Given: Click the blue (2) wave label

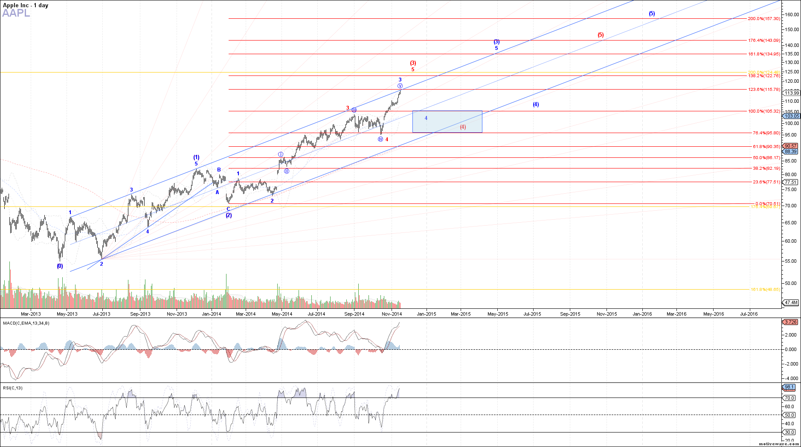Looking at the screenshot, I should 229,215.
